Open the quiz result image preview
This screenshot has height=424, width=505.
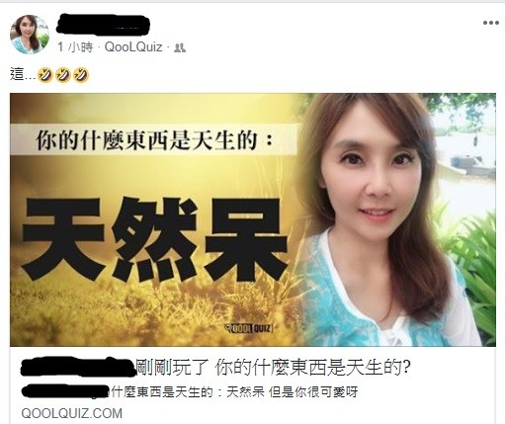253,219
